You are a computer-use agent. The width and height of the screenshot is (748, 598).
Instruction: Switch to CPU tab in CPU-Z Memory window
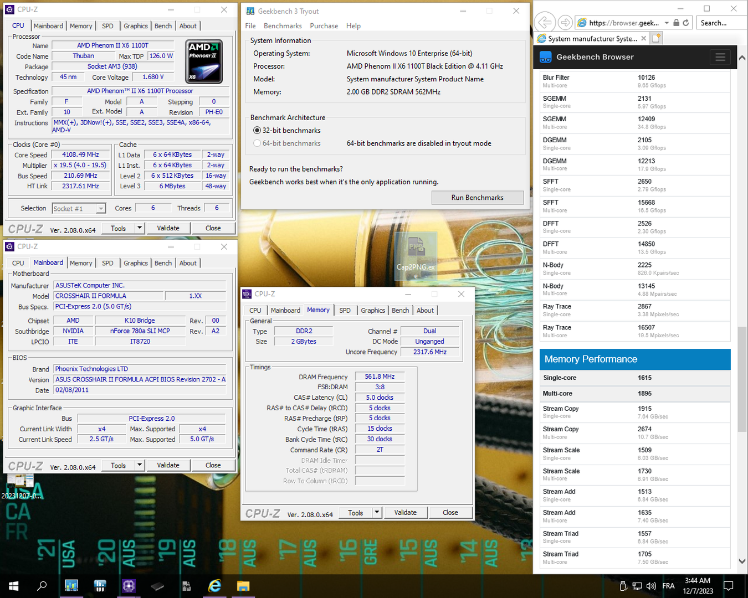pyautogui.click(x=255, y=311)
